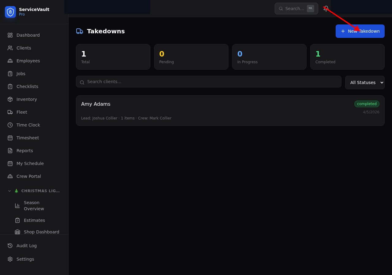Open the notifications bell icon

click(x=326, y=9)
